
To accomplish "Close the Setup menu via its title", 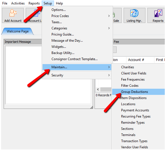I will [x=48, y=3].
